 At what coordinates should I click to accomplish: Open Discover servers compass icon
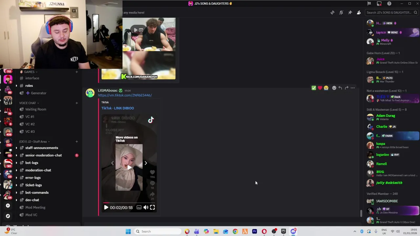pyautogui.click(x=8, y=216)
